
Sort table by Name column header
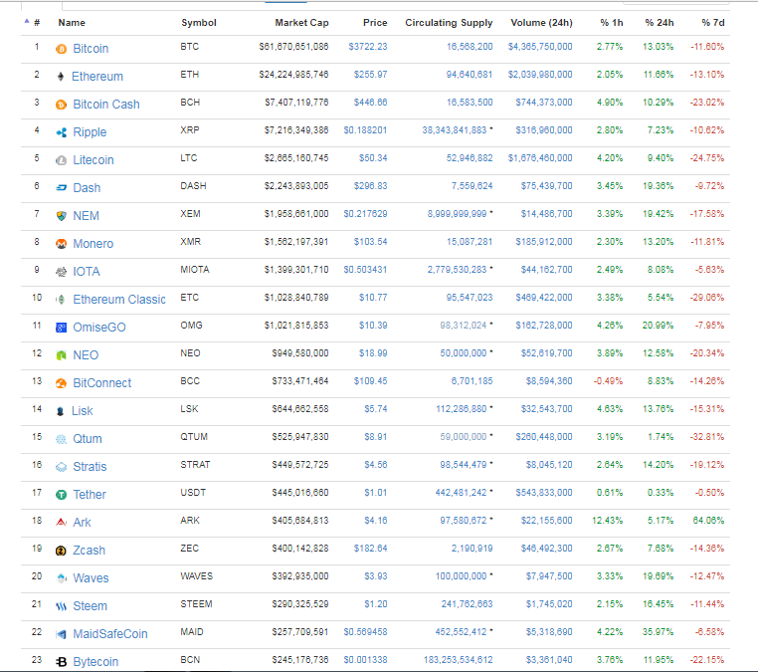click(x=72, y=23)
